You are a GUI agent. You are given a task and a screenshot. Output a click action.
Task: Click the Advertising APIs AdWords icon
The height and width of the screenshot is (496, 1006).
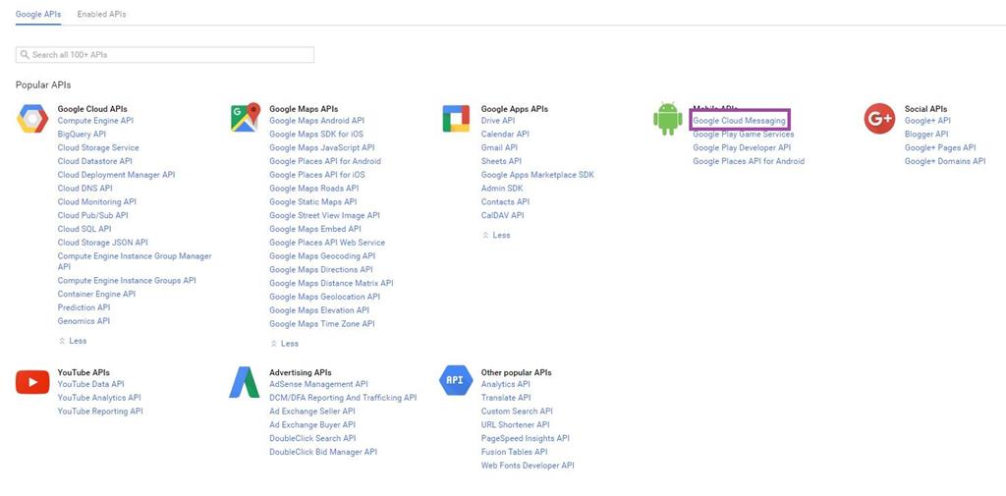[x=245, y=383]
